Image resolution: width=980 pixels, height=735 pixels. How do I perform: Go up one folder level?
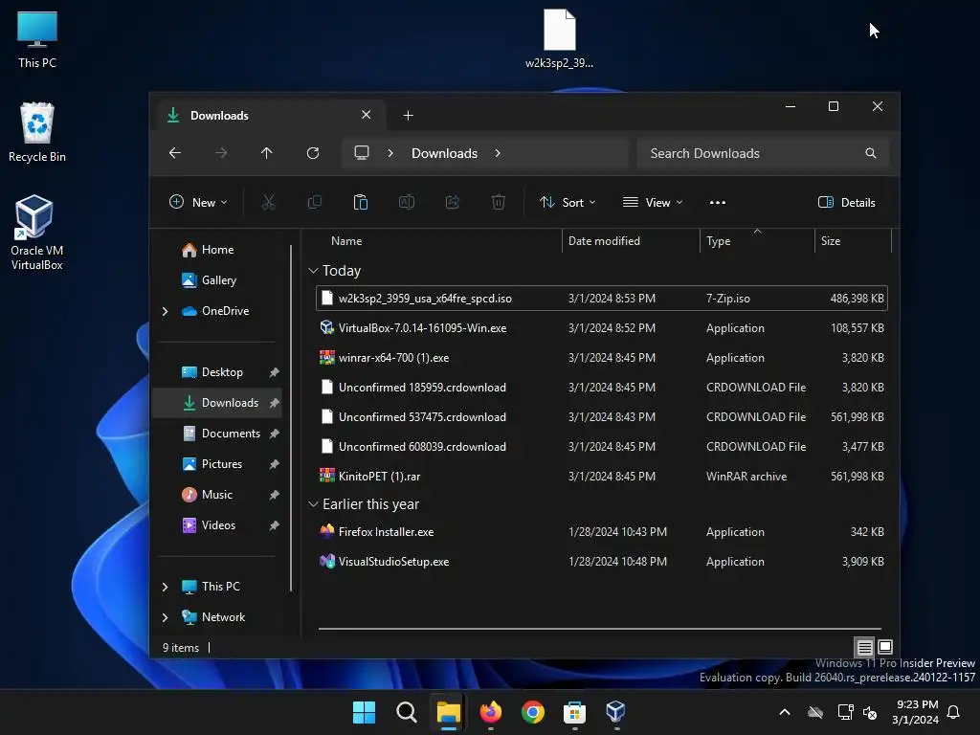tap(267, 153)
